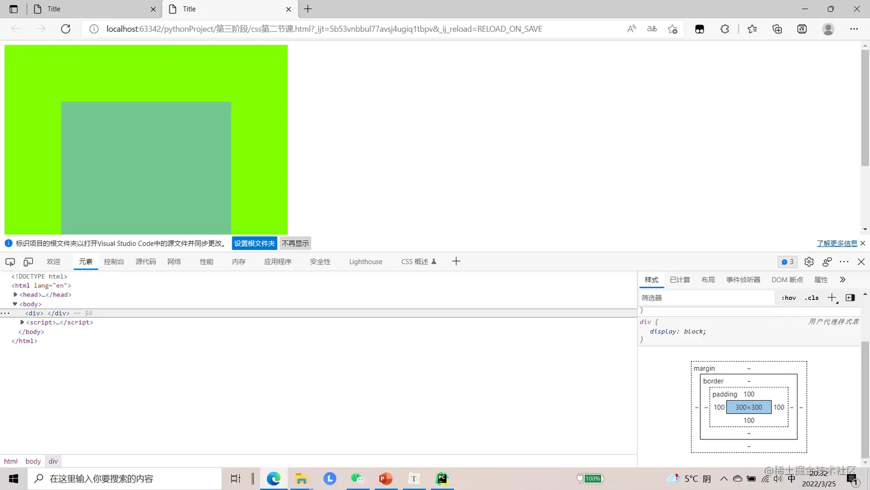The image size is (870, 490).
Task: Open Task View on the taskbar
Action: [x=235, y=478]
